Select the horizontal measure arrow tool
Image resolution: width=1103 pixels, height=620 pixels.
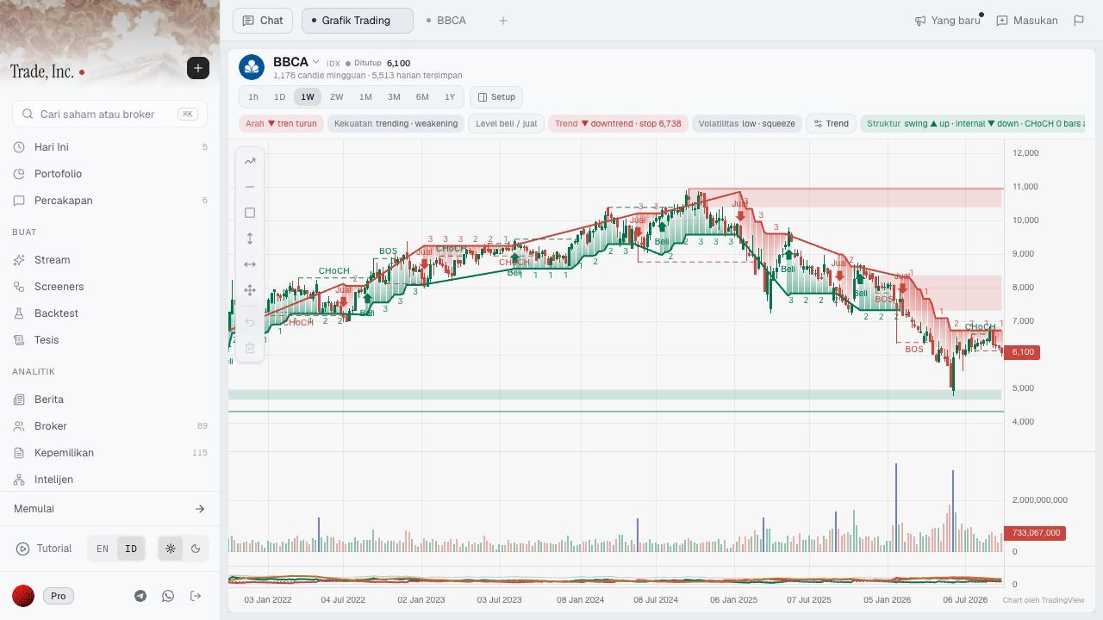pyautogui.click(x=250, y=264)
